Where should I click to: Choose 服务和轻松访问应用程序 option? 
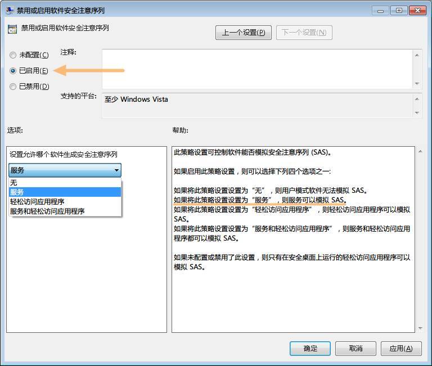coord(65,211)
